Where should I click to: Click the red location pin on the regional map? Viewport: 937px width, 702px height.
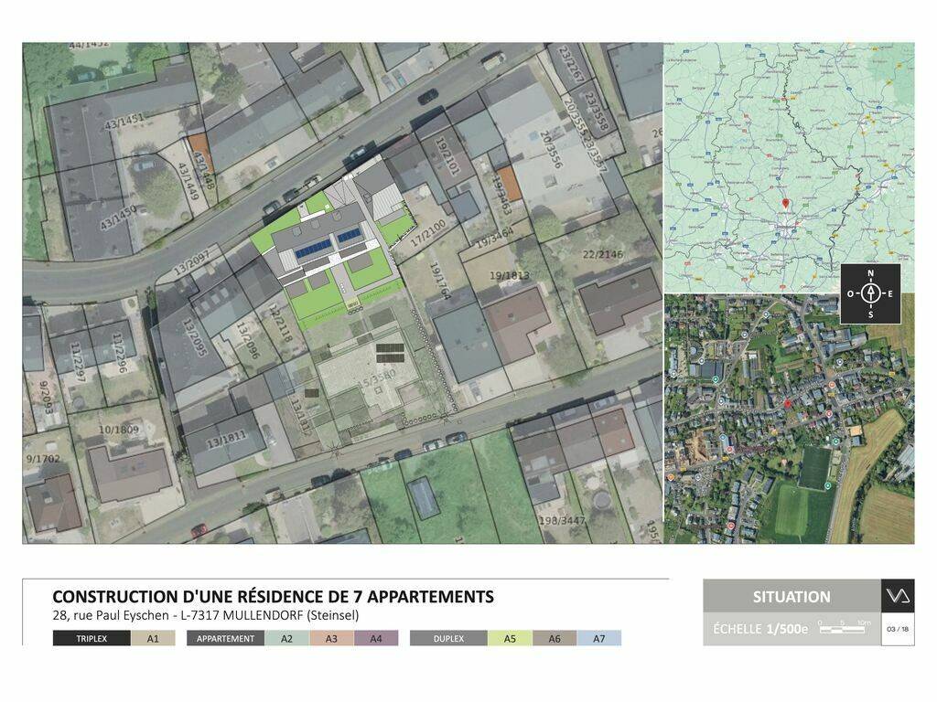pyautogui.click(x=784, y=203)
